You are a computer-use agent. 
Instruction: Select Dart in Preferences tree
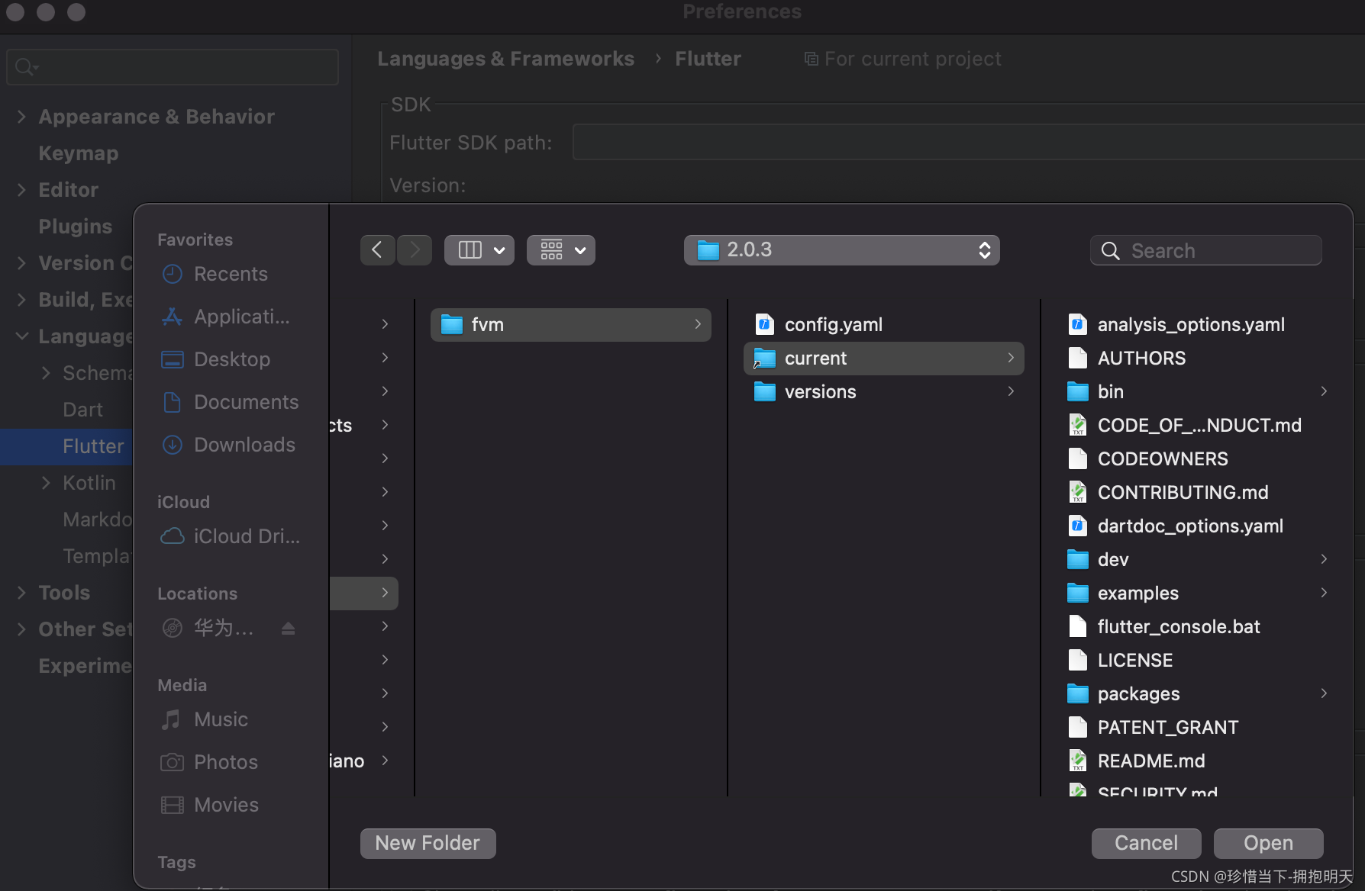click(x=82, y=410)
